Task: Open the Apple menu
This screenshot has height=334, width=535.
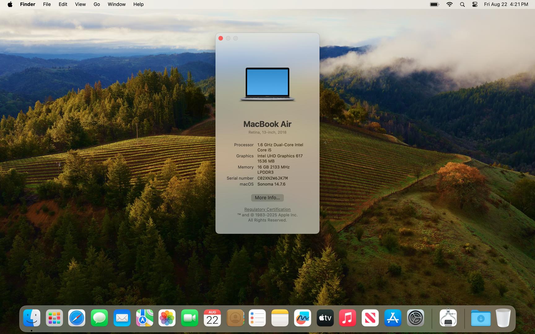Action: tap(10, 4)
